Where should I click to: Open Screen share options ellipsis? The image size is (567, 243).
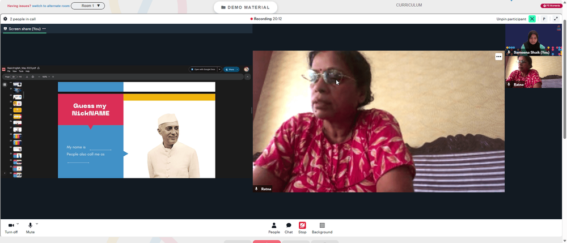coord(44,28)
